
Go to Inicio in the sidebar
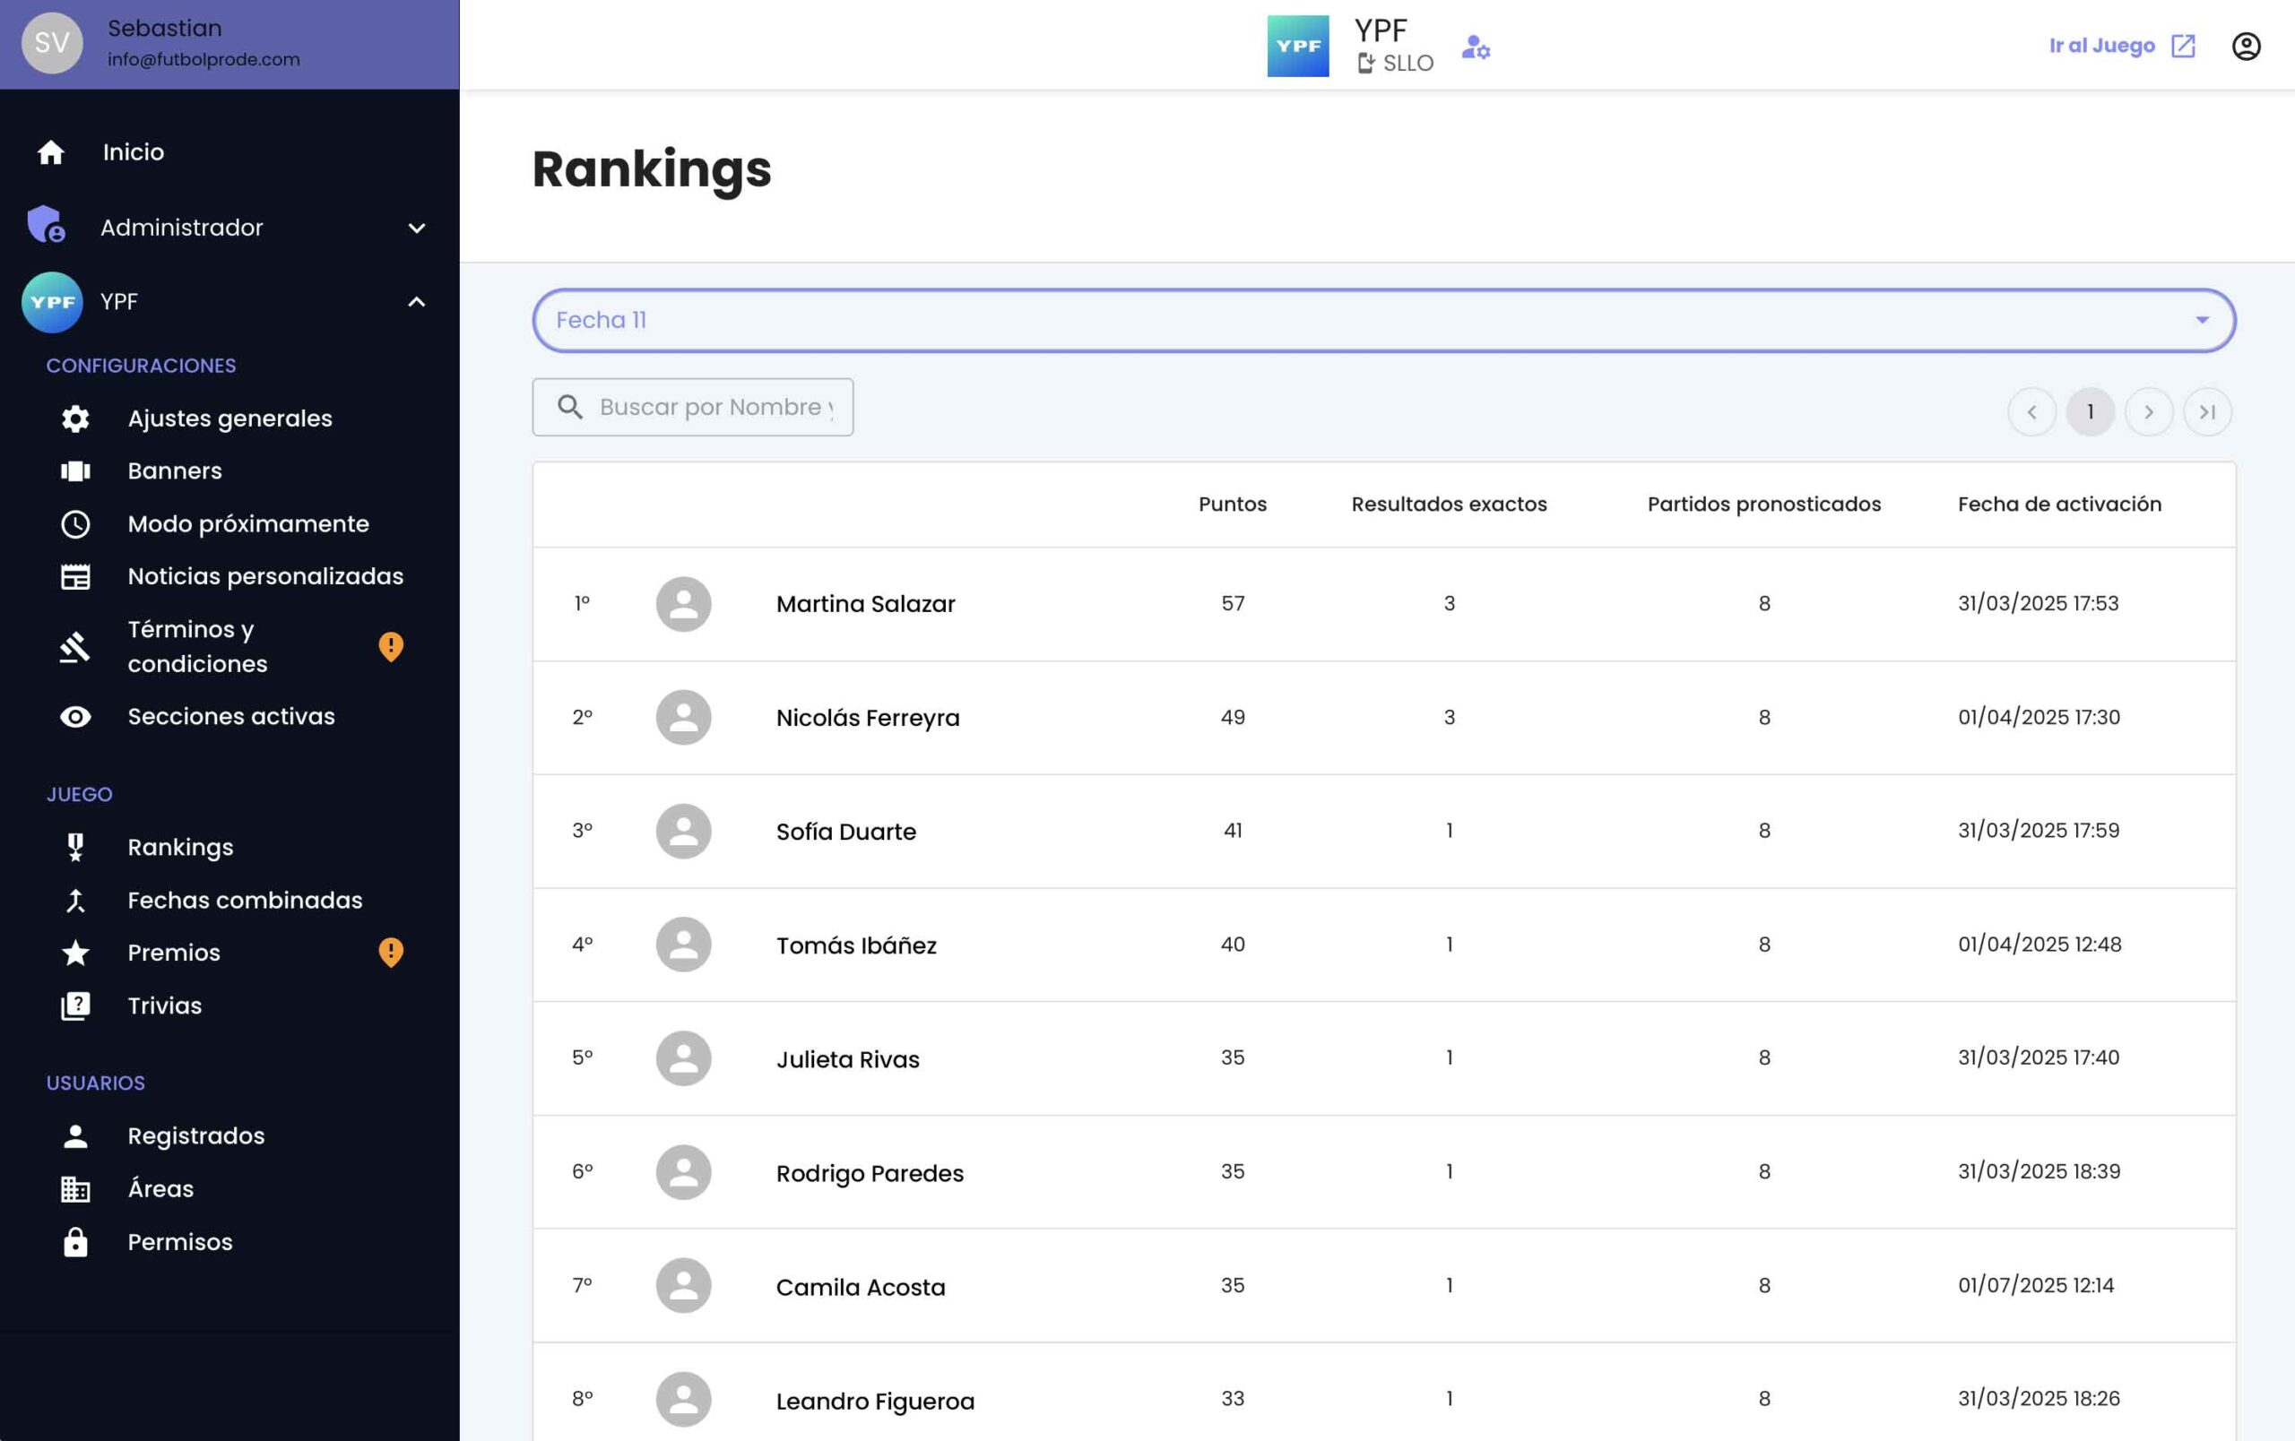(133, 151)
